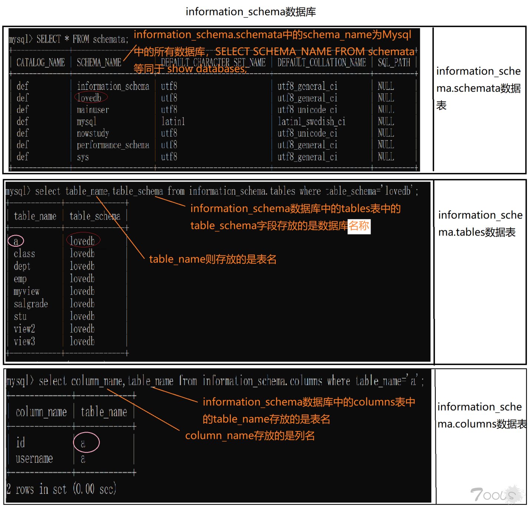The width and height of the screenshot is (528, 507).
Task: Select the 'mainuser' schema name
Action: pos(93,110)
